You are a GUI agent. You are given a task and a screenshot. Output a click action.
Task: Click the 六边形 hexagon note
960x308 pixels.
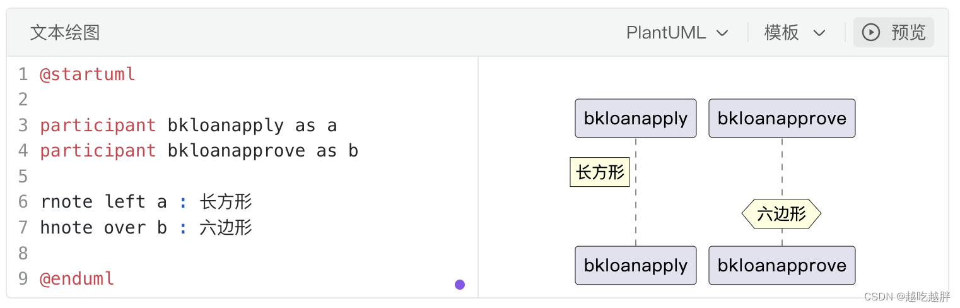[781, 214]
